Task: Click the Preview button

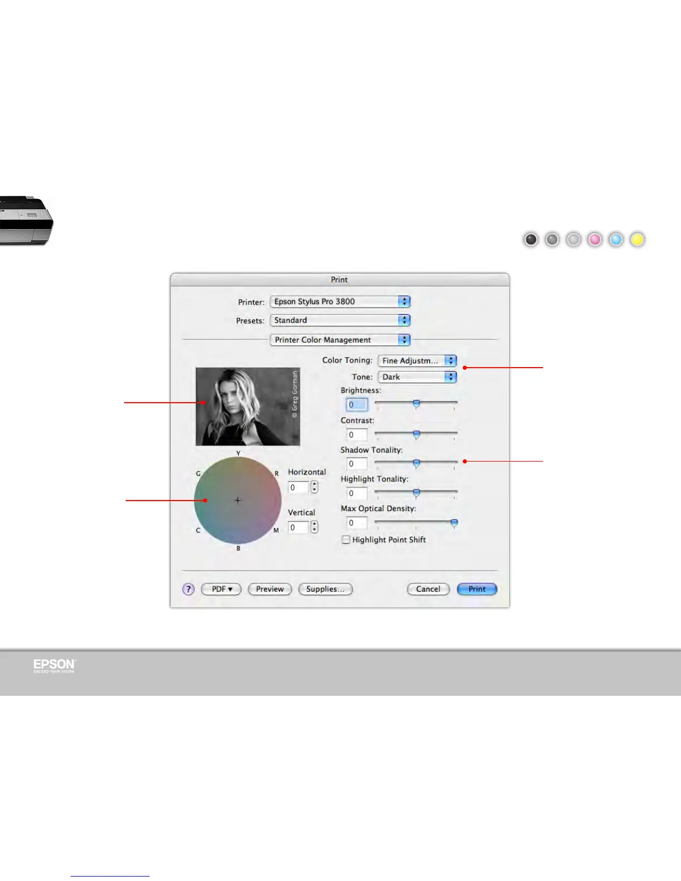Action: (x=270, y=589)
